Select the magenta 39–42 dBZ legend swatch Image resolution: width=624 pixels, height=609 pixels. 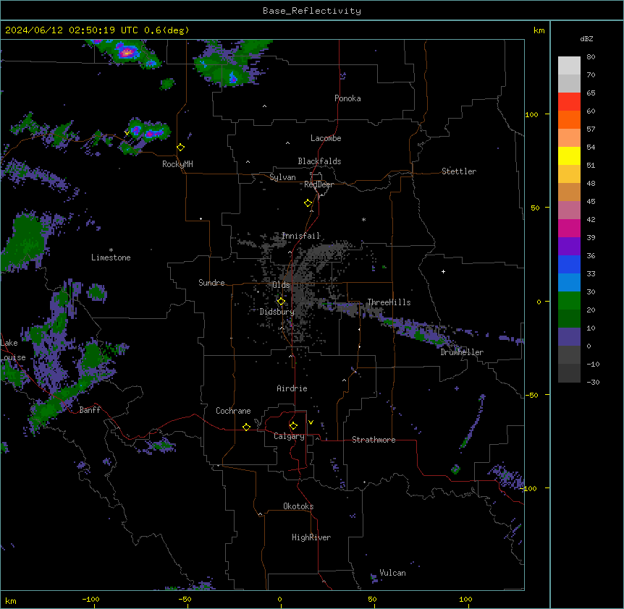pyautogui.click(x=569, y=228)
